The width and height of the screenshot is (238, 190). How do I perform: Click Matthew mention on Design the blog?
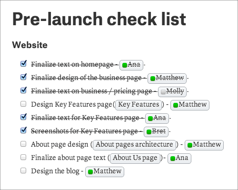[x=105, y=171]
